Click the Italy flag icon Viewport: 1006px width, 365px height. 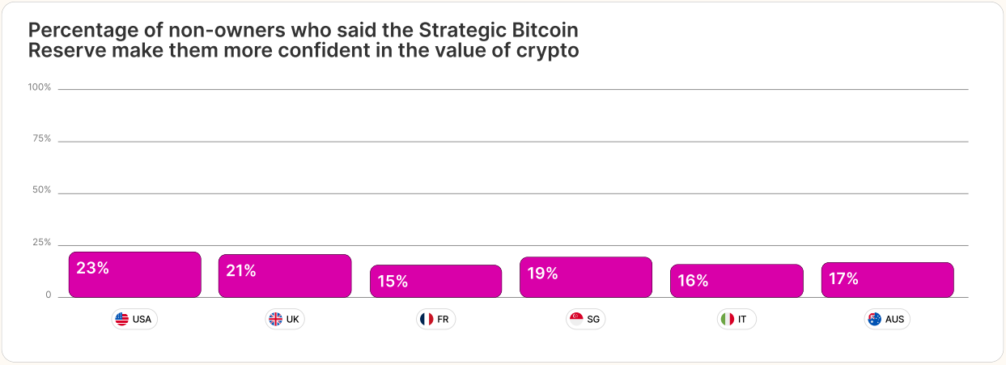727,319
